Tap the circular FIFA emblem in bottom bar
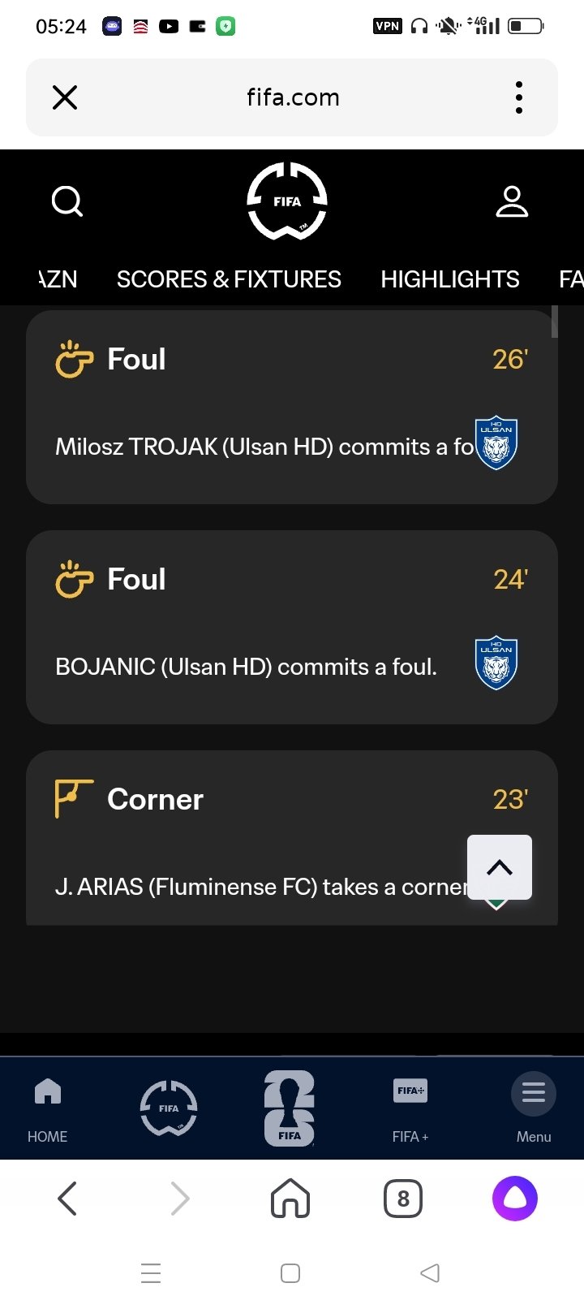584x1309 pixels. [x=169, y=1108]
